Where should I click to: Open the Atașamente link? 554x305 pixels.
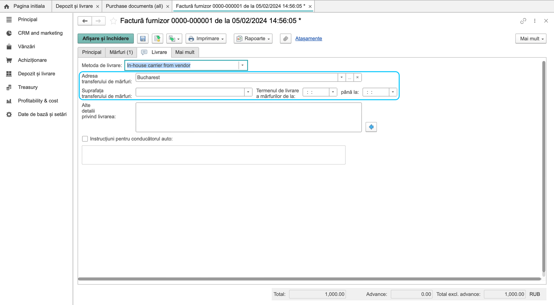coord(308,39)
